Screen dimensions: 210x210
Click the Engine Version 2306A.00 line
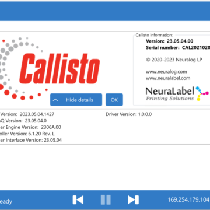coord(30,127)
